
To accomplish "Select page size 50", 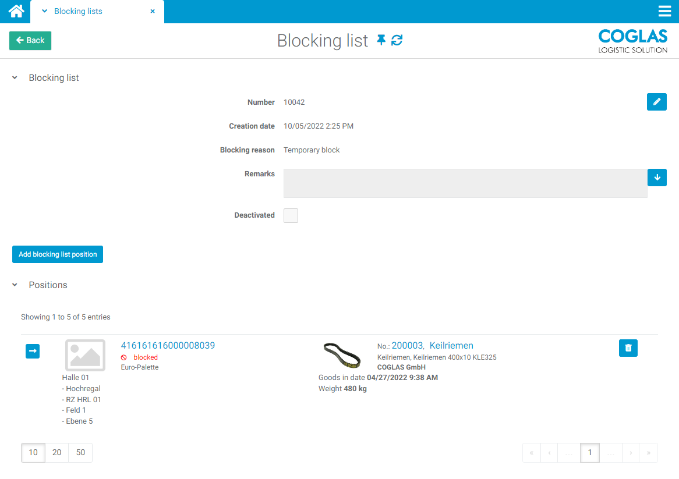I will 80,452.
